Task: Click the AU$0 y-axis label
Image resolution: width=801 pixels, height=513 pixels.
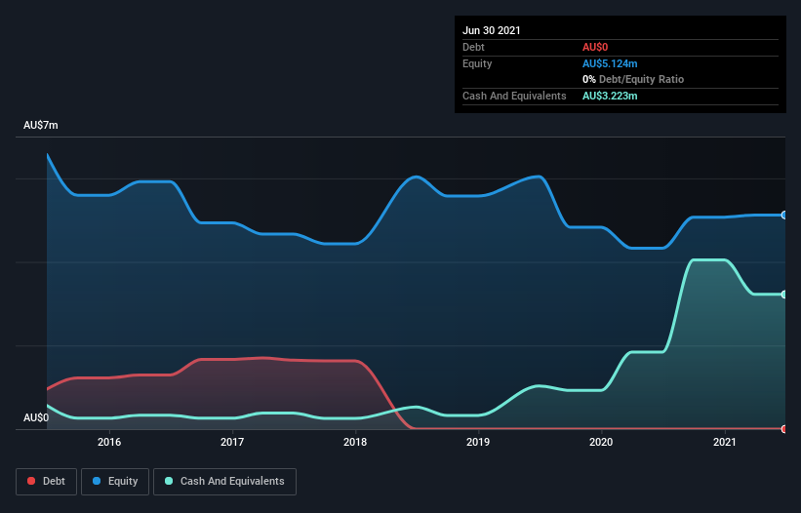Action: tap(36, 417)
